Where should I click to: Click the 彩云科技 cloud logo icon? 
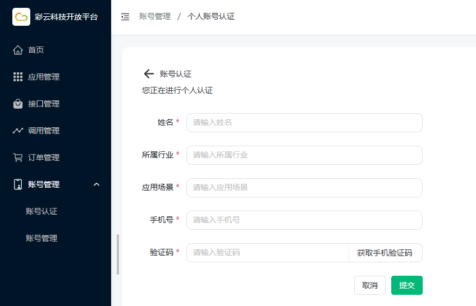coord(21,17)
